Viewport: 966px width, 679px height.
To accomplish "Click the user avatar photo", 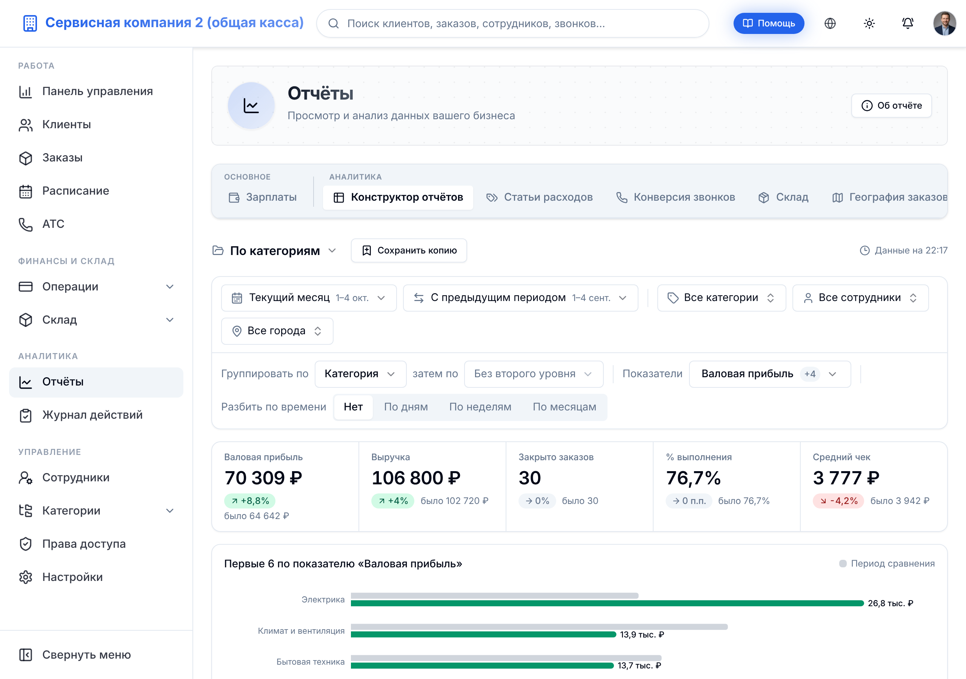I will (x=944, y=23).
